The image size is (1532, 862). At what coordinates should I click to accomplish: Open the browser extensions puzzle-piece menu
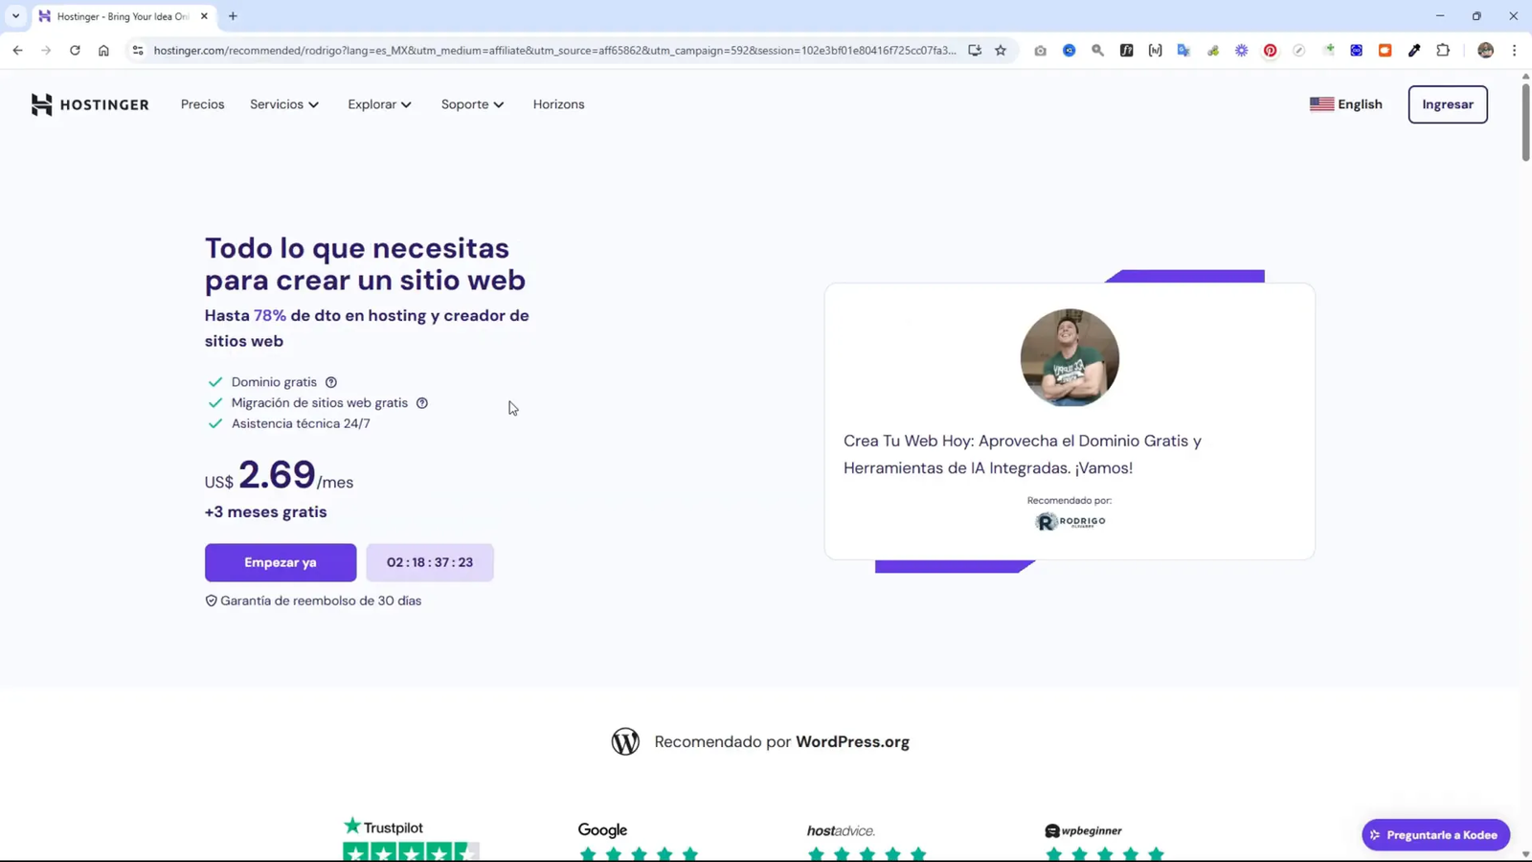pos(1443,50)
